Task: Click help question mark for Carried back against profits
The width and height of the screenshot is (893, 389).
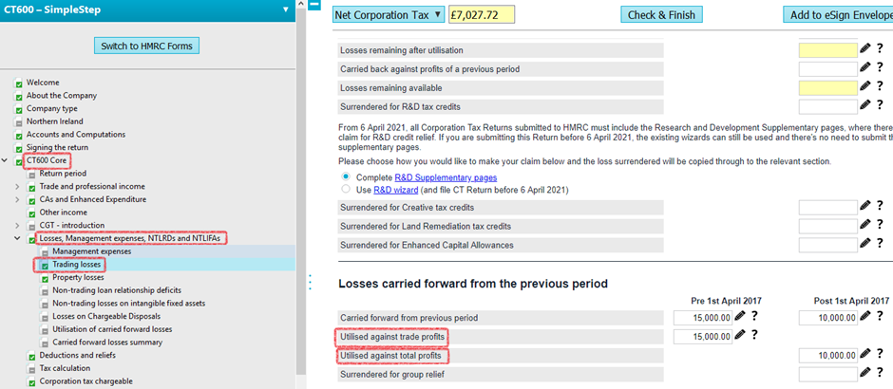Action: pyautogui.click(x=881, y=68)
